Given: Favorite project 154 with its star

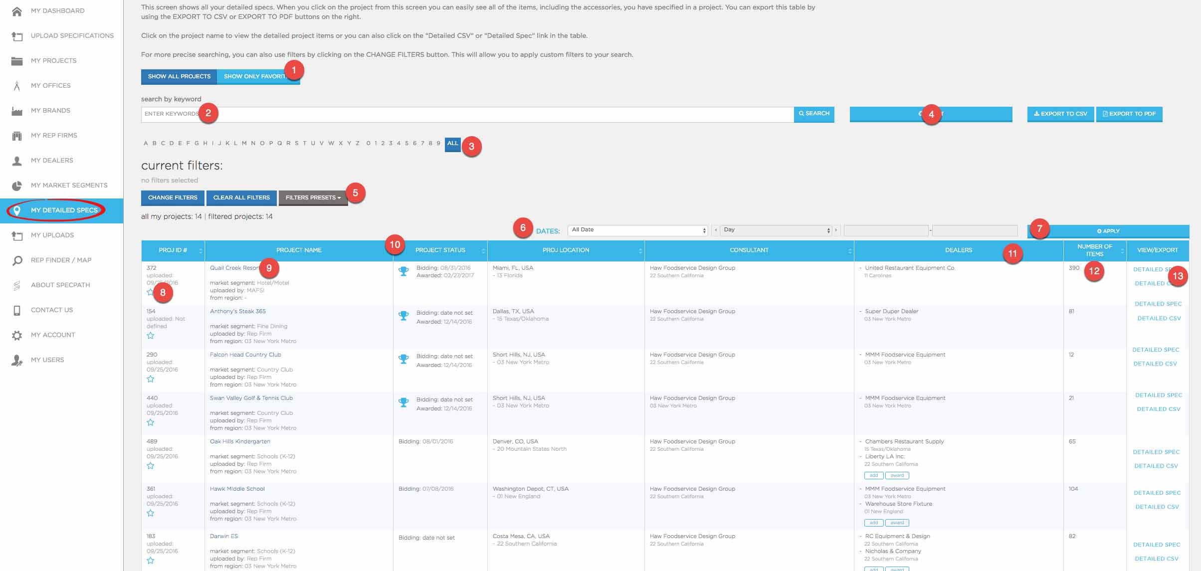Looking at the screenshot, I should [151, 336].
